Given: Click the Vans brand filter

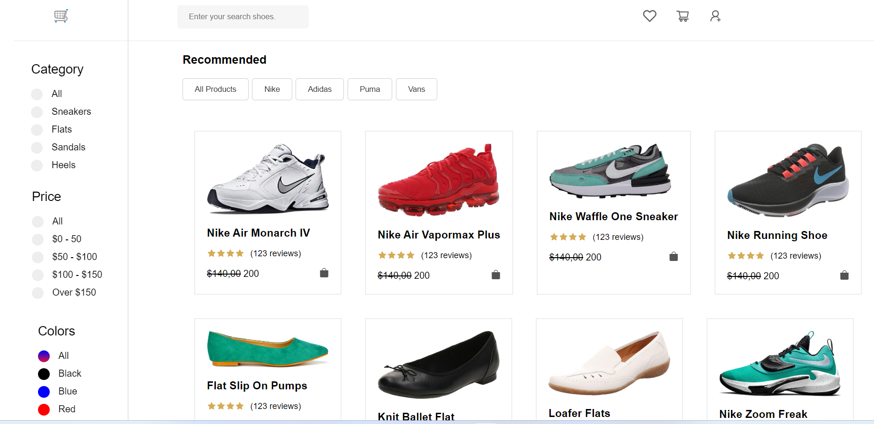Looking at the screenshot, I should pos(416,89).
